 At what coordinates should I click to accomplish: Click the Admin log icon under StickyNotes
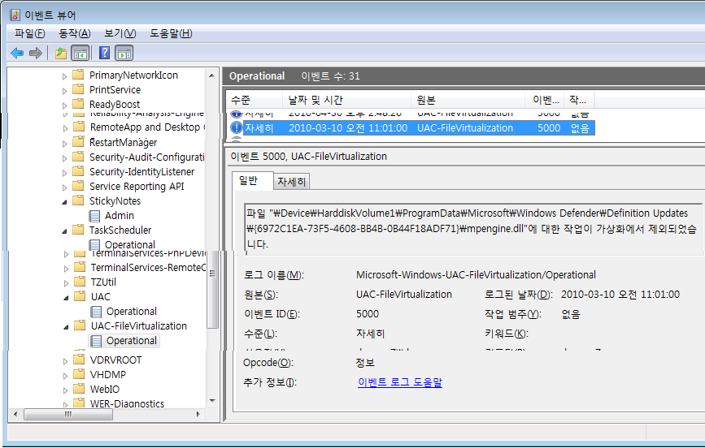point(94,216)
